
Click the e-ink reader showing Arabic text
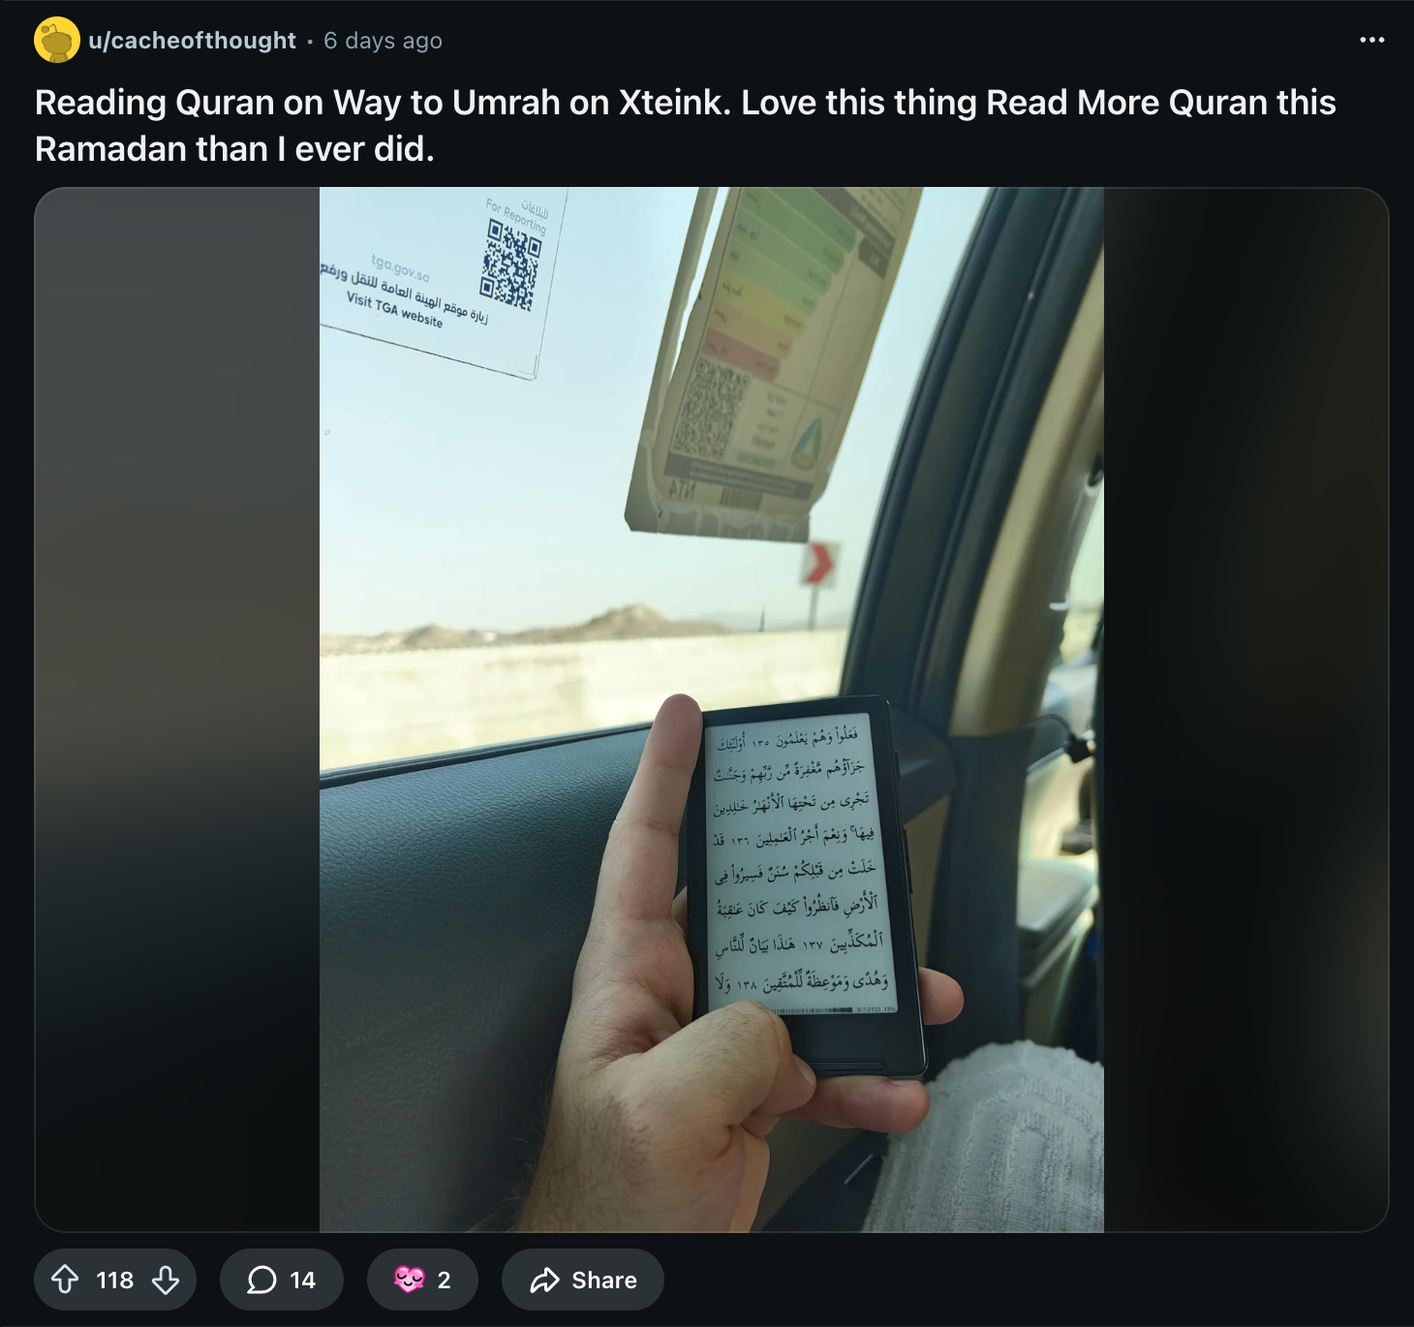tap(806, 881)
